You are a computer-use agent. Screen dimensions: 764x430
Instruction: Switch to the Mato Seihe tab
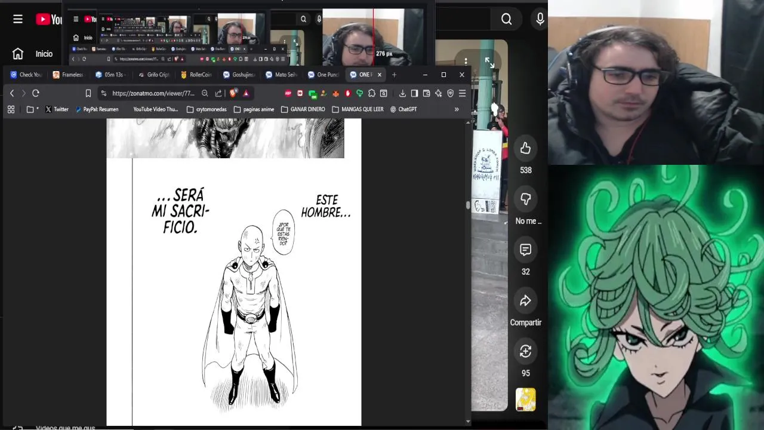coord(282,75)
